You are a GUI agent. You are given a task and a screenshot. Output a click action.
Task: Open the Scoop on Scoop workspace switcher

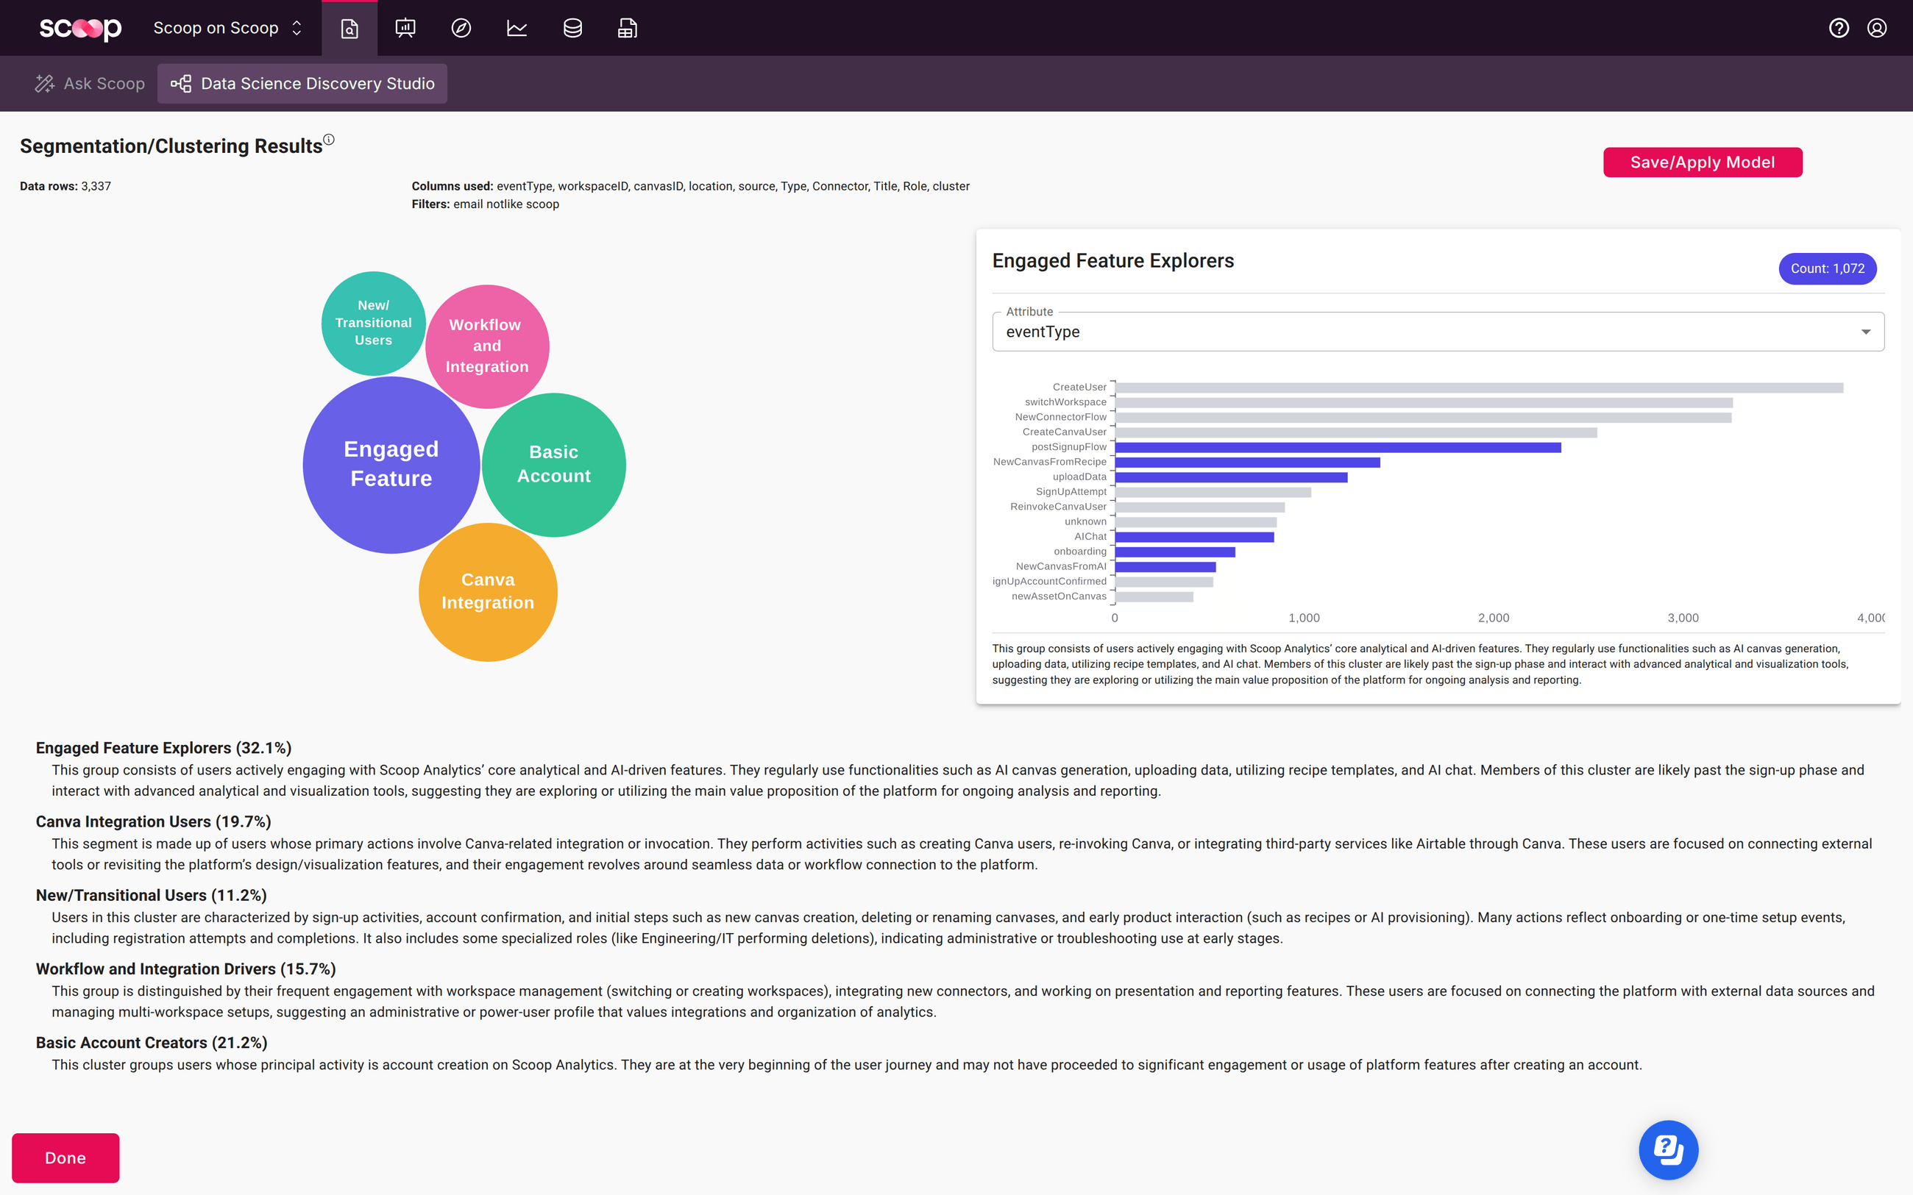(227, 28)
